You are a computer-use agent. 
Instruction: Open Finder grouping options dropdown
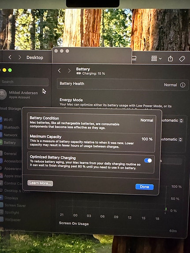click(156, 59)
